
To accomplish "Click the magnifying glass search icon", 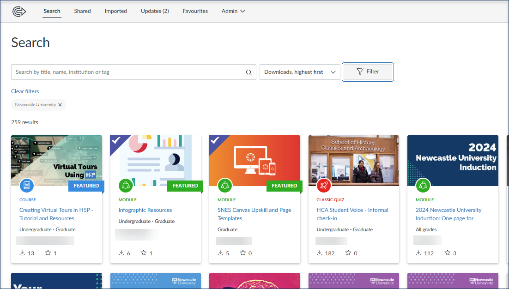I will click(248, 72).
